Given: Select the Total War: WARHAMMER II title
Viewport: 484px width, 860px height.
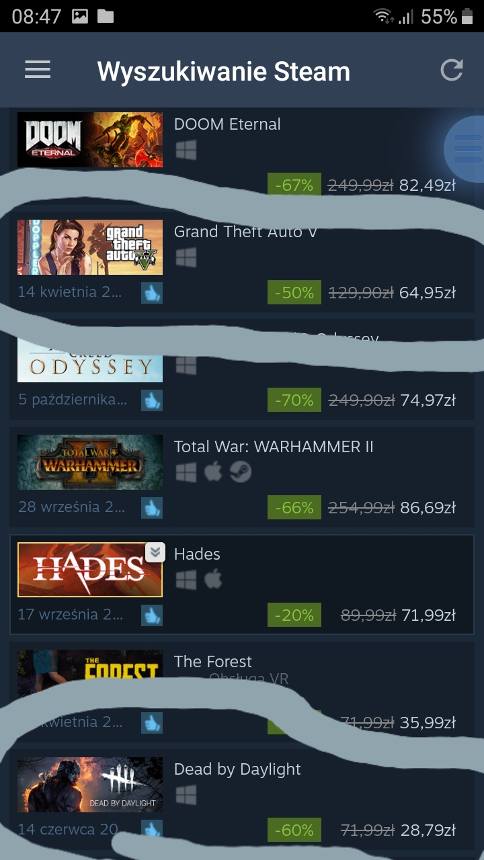Looking at the screenshot, I should point(274,447).
